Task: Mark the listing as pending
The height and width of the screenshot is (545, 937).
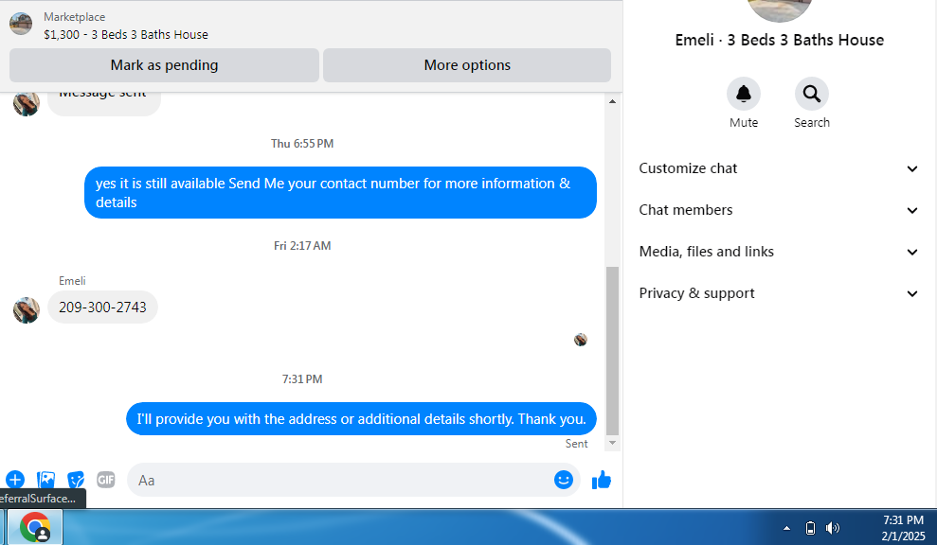Action: [164, 65]
